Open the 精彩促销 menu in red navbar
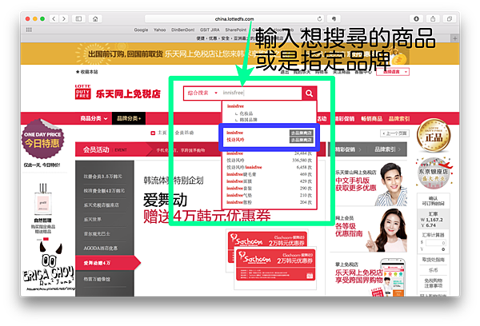 (345, 119)
